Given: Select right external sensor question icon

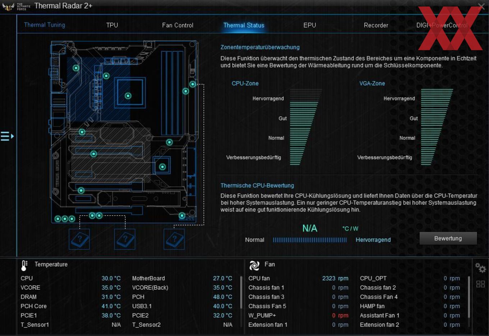Looking at the screenshot, I should coord(174,239).
